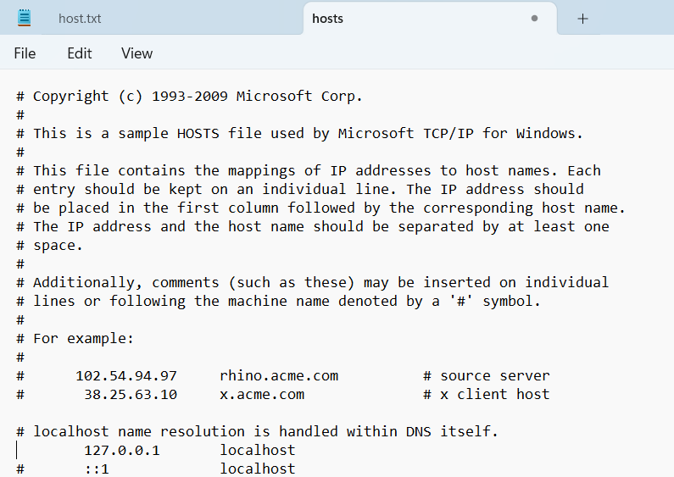This screenshot has height=477, width=674.
Task: Click on rhino.acme.com host name
Action: pyautogui.click(x=279, y=376)
